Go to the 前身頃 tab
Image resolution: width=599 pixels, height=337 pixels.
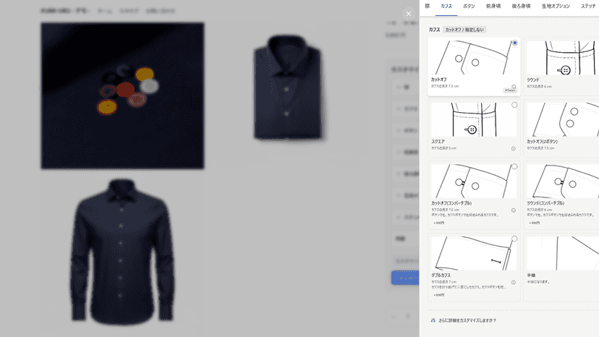click(x=493, y=6)
